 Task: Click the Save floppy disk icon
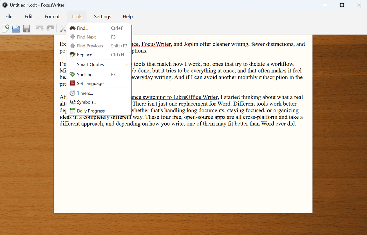[x=27, y=29]
